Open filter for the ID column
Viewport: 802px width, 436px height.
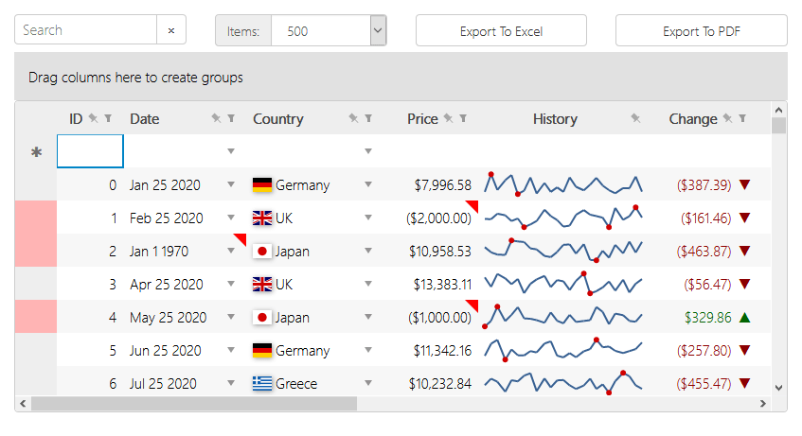tap(108, 118)
